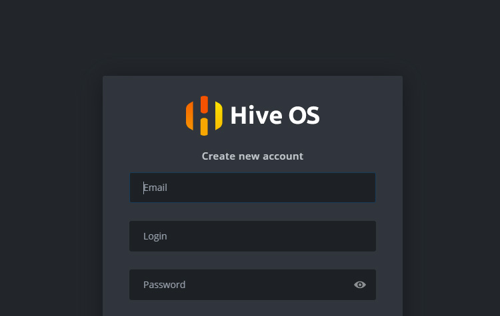Show password with the eye icon
Screen dimensions: 500x316
[360, 285]
